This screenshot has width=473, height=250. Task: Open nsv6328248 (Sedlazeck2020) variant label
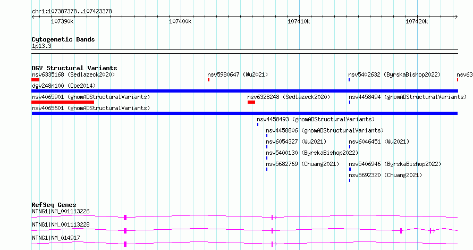[289, 97]
